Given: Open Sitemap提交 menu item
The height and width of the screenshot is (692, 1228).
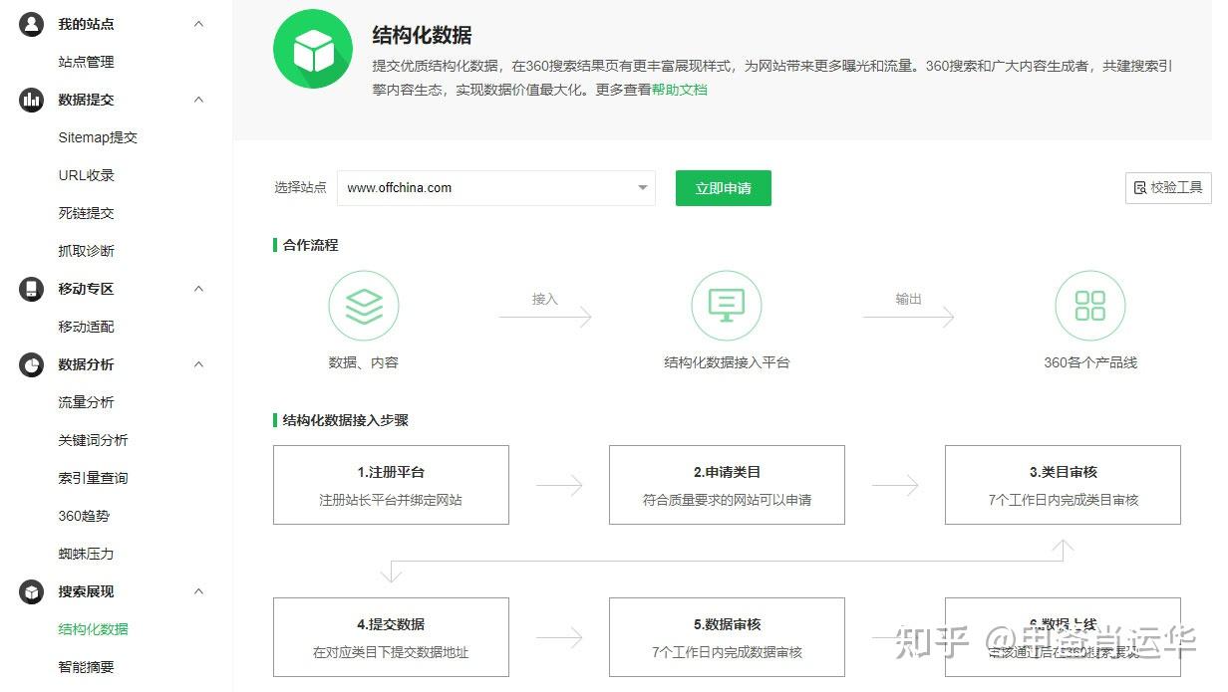Looking at the screenshot, I should [98, 137].
